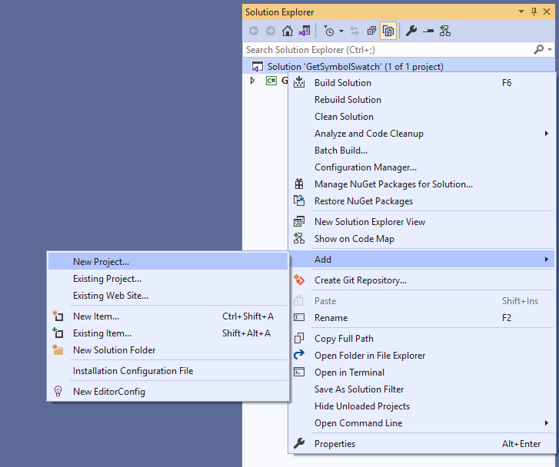
Task: Open Properties via the wrench toolbar icon
Action: click(x=411, y=31)
